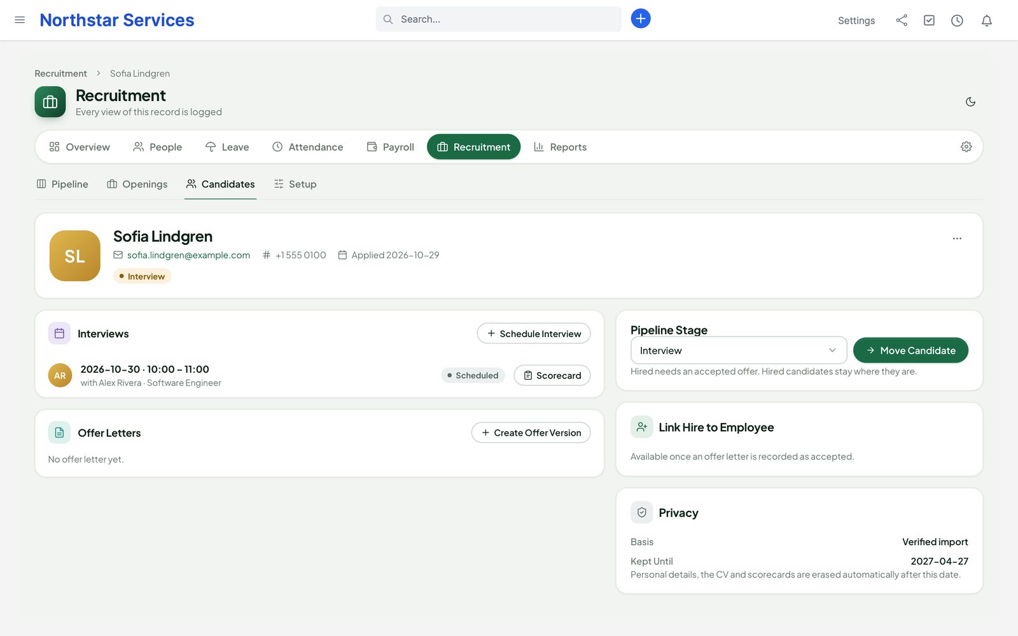1018x636 pixels.
Task: Click the Interviews calendar icon
Action: pos(59,333)
